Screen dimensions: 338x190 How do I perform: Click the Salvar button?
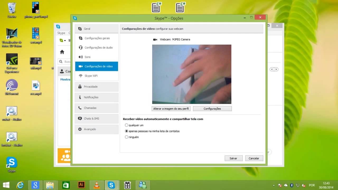tap(233, 158)
